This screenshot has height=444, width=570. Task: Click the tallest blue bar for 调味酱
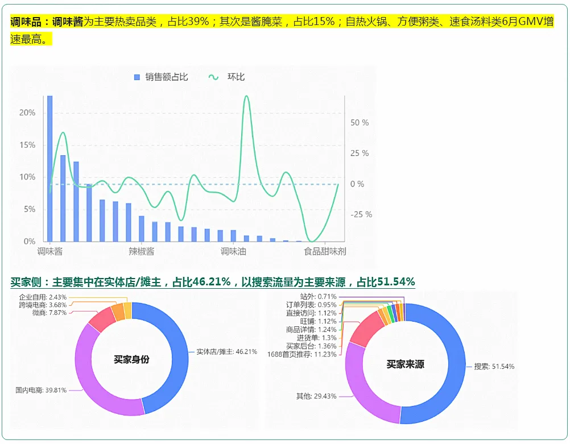(49, 171)
